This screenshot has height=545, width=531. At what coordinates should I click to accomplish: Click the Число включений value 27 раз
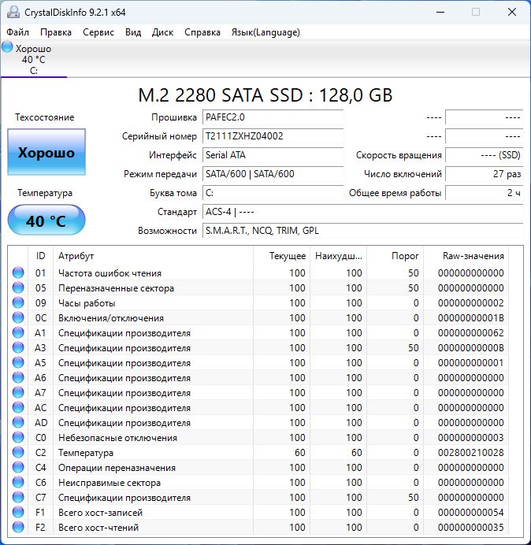(484, 174)
